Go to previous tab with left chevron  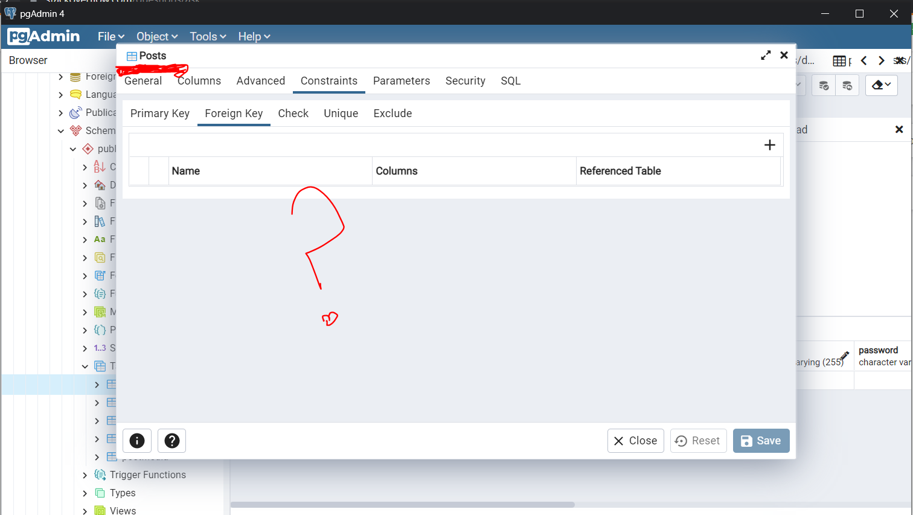click(x=864, y=60)
